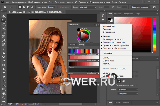
Task: Switch to the 'Каналы' tab
Action: point(117,102)
